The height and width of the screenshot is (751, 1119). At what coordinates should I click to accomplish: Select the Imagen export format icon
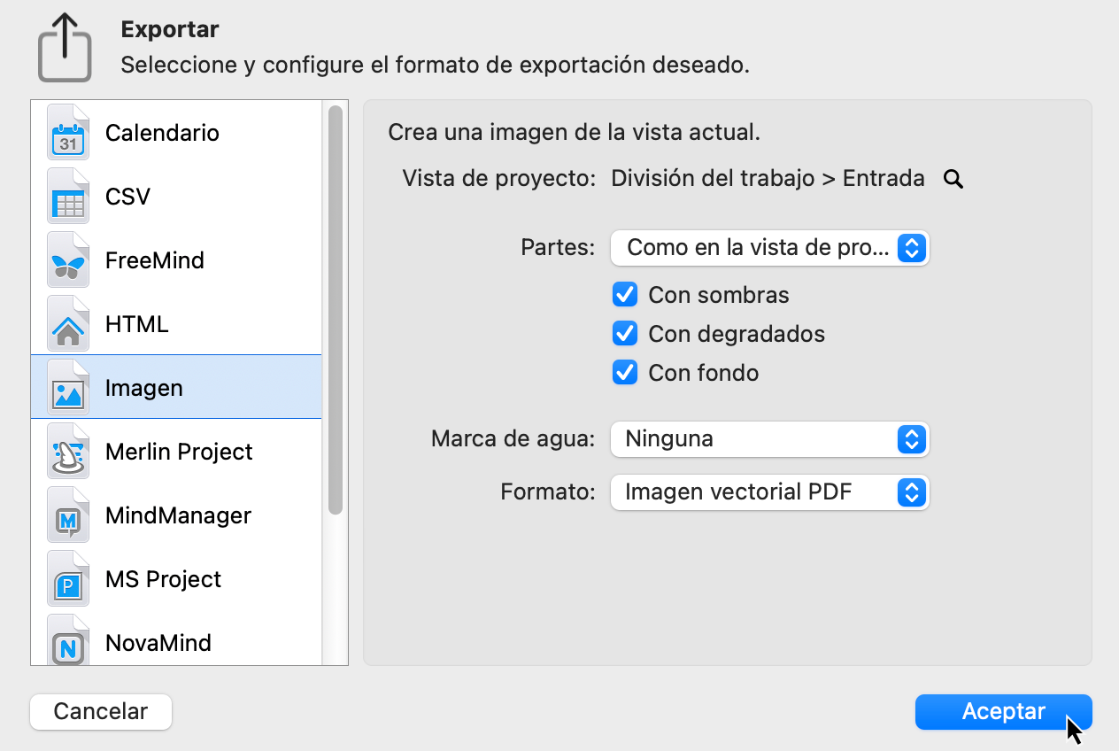pyautogui.click(x=68, y=387)
